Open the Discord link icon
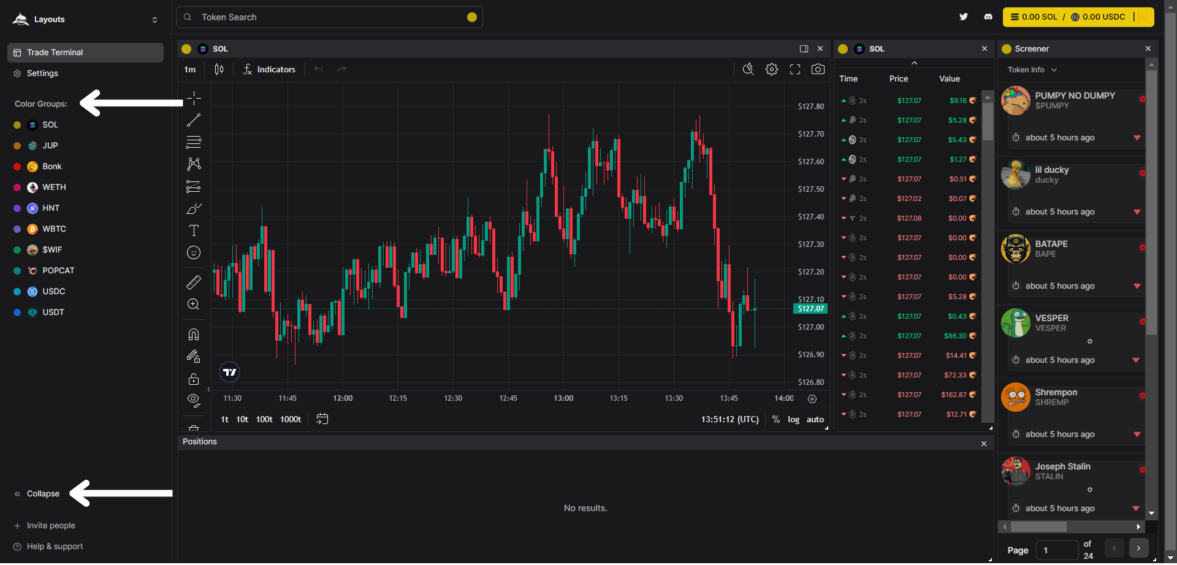The image size is (1177, 565). point(988,17)
